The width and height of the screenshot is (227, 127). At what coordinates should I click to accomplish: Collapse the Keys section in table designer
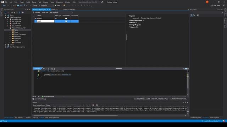128,16
